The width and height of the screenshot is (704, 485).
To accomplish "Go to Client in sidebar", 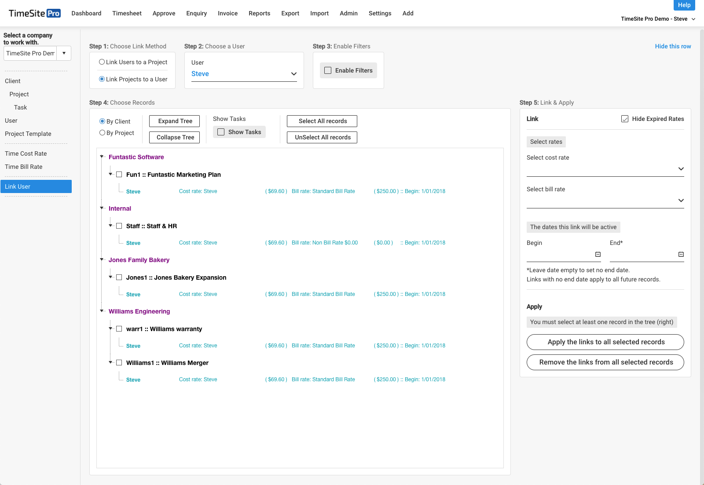I will click(x=13, y=81).
